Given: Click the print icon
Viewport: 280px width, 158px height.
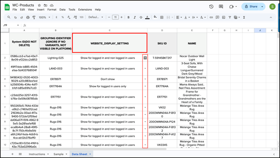Looking at the screenshot, I should click(x=28, y=17).
